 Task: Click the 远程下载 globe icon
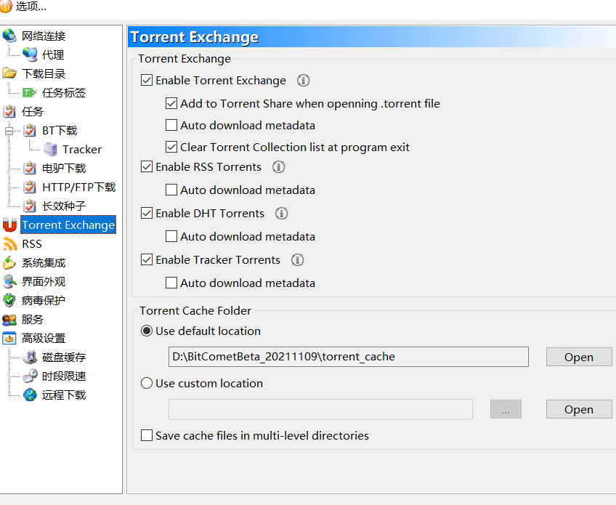(x=30, y=395)
